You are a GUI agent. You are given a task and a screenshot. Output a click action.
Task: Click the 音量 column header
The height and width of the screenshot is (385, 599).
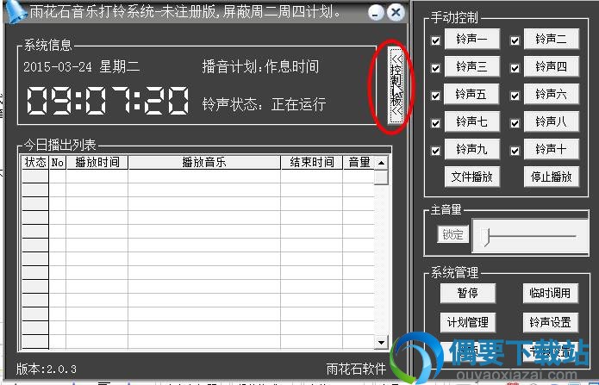359,163
